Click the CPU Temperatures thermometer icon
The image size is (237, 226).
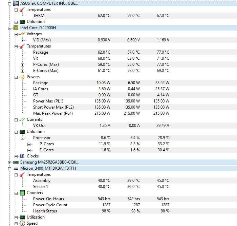pos(22,46)
